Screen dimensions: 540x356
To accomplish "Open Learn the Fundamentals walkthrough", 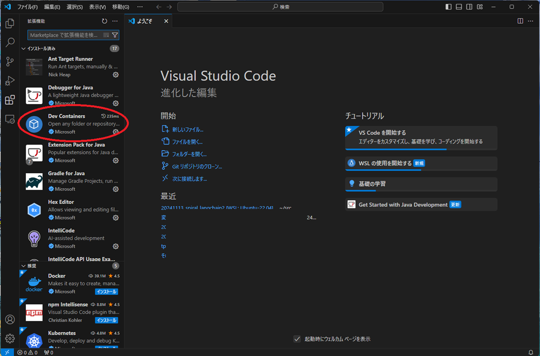I will click(421, 184).
